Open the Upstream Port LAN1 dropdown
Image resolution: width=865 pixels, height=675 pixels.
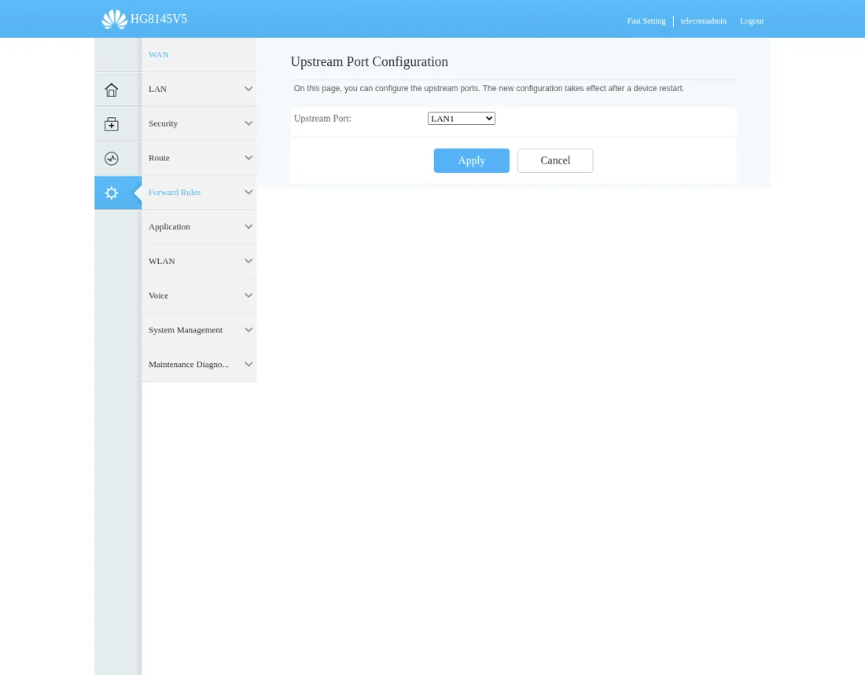coord(461,119)
